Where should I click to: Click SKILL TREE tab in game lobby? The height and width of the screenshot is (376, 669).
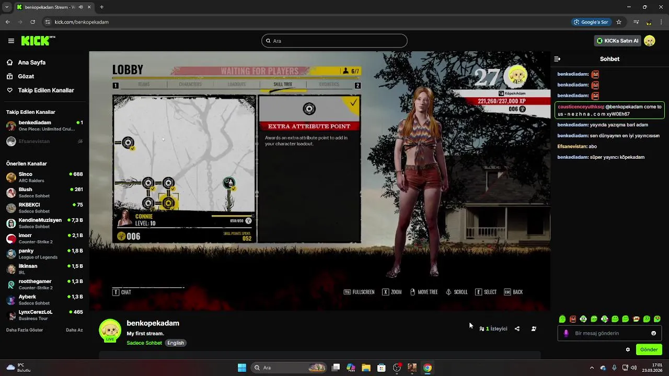click(283, 84)
